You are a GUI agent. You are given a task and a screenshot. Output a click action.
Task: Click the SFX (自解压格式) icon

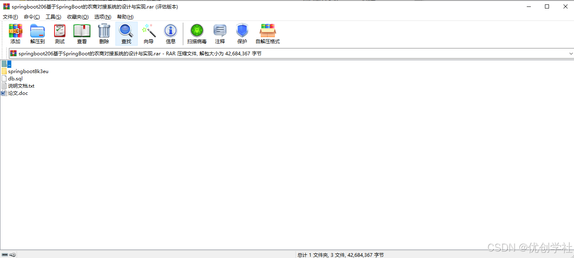[x=268, y=31]
